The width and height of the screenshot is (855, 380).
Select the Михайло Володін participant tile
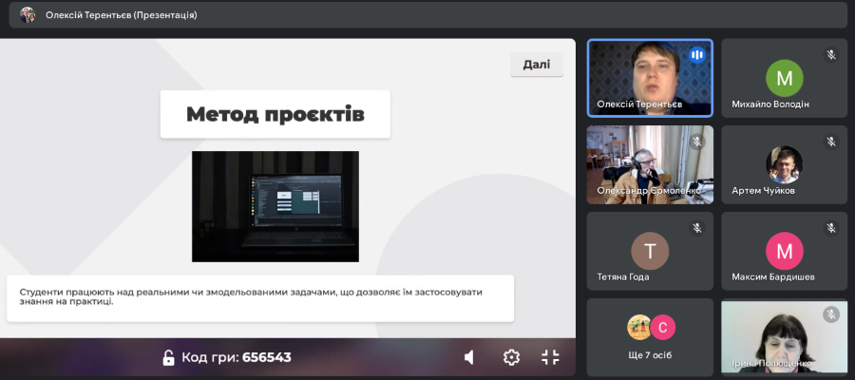[784, 78]
